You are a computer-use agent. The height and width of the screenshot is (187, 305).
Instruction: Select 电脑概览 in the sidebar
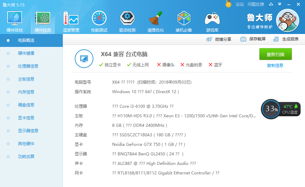31,40
